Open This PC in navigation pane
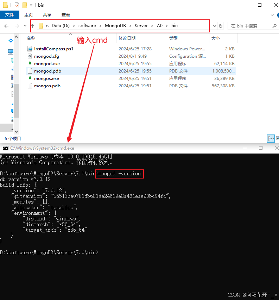Viewport: 279px width, 300px height. click(x=11, y=51)
